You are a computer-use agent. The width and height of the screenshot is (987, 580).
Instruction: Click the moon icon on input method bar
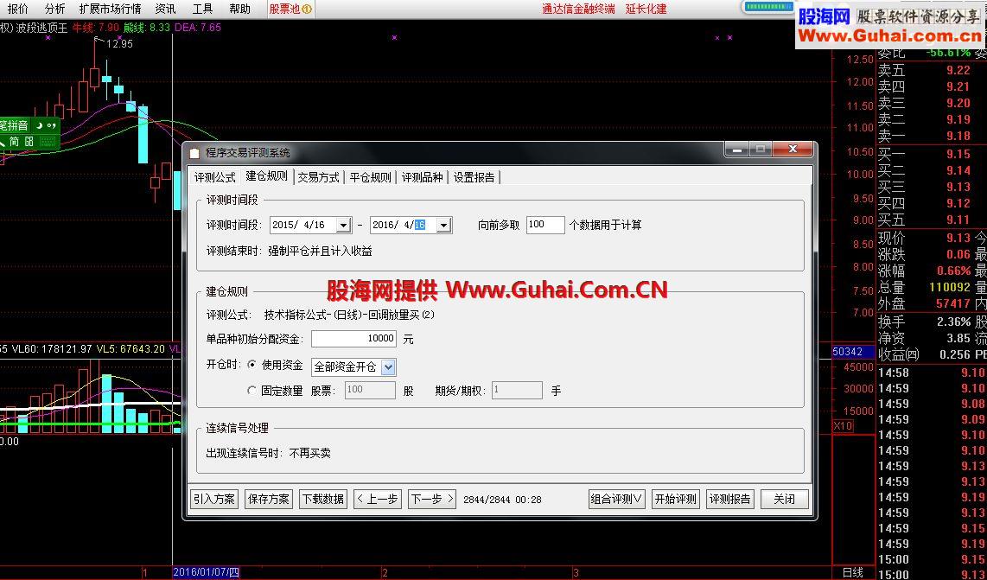38,125
